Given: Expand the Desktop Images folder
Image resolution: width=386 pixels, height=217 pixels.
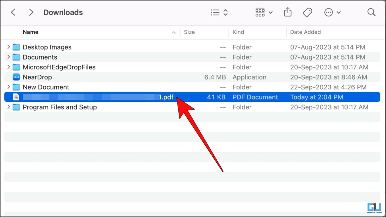Looking at the screenshot, I should pyautogui.click(x=8, y=47).
